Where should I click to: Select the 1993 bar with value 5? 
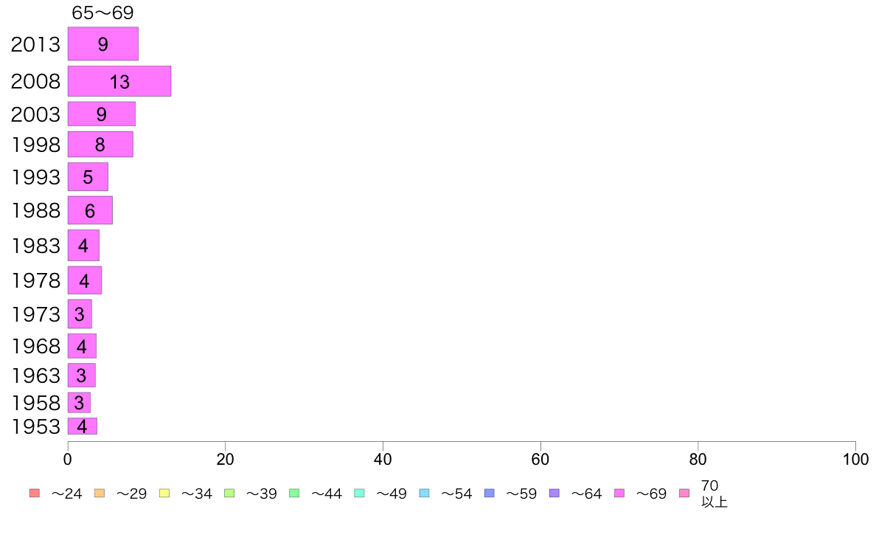coord(88,177)
